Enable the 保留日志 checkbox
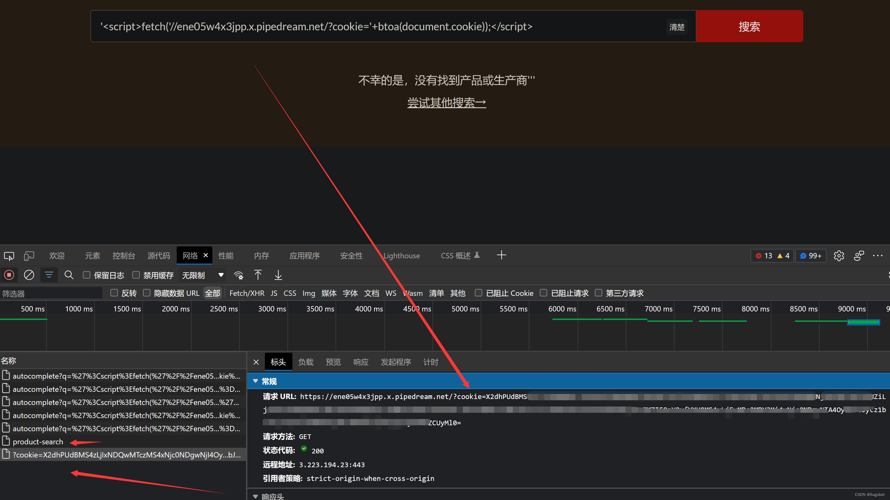The image size is (890, 500). (x=86, y=275)
